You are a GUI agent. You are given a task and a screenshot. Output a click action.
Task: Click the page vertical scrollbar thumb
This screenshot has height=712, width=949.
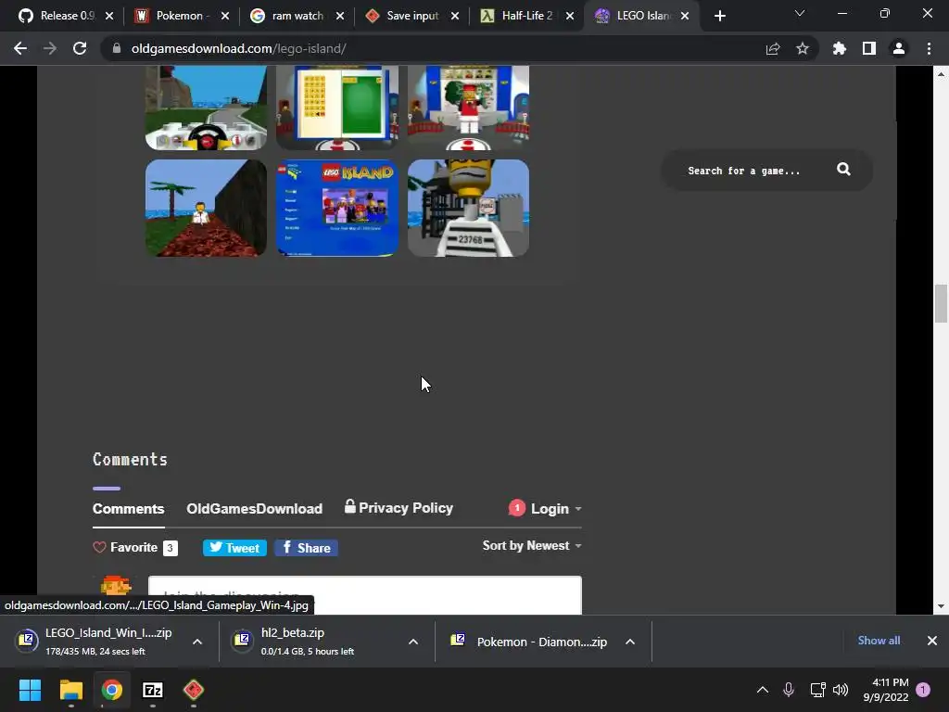pyautogui.click(x=941, y=303)
